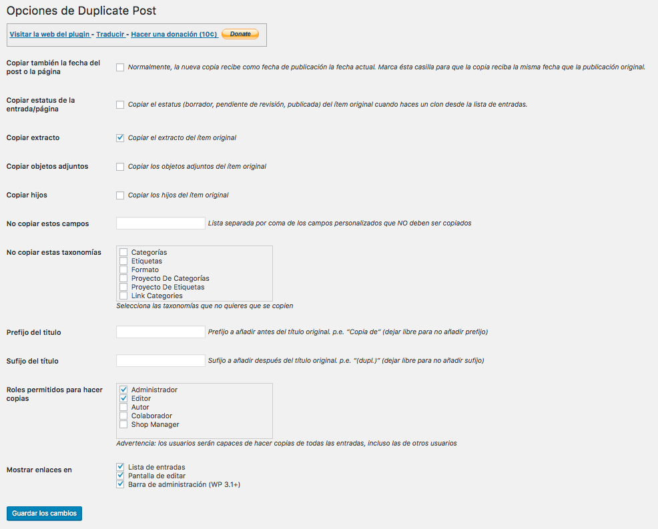This screenshot has width=658, height=529.
Task: Toggle 'Barra de administración (WP 3.1+)' checkbox
Action: [120, 484]
